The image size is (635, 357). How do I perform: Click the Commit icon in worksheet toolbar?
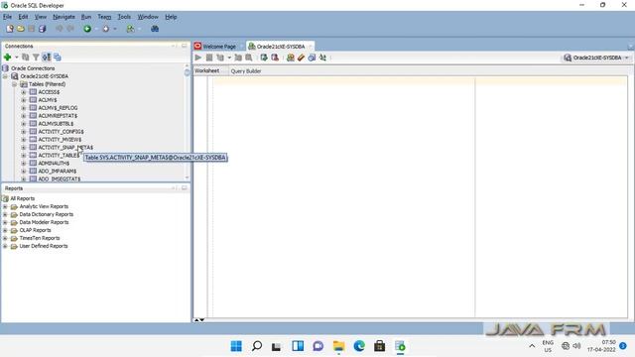264,58
